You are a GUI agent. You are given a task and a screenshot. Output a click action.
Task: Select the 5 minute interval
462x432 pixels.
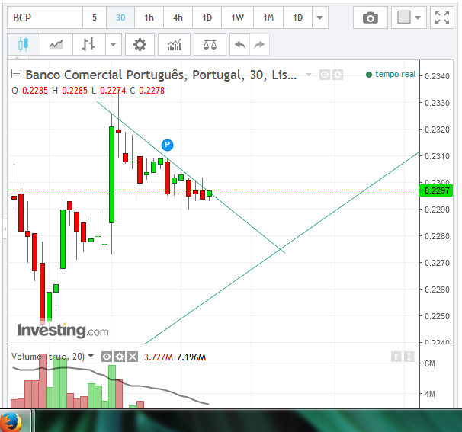tap(95, 18)
